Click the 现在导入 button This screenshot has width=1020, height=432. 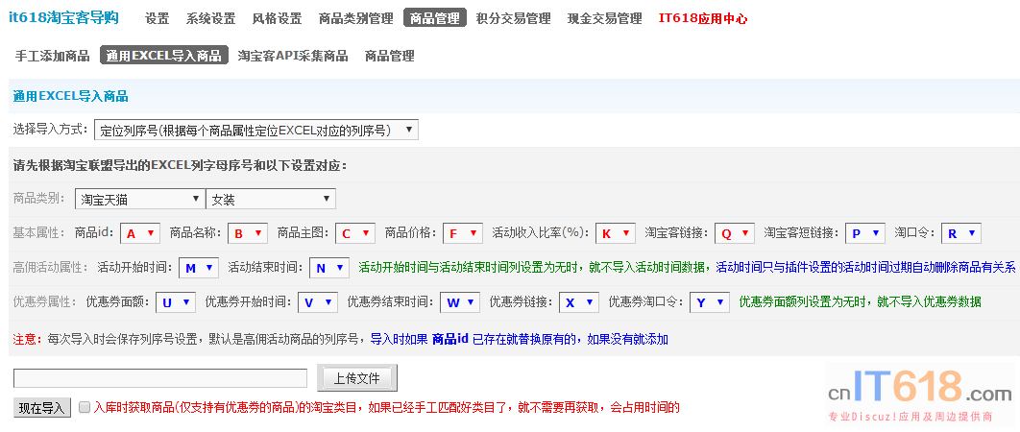[x=42, y=408]
